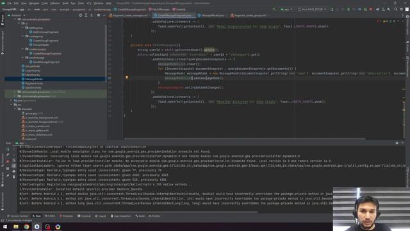The height and width of the screenshot is (231, 410).
Task: Click the Rerun icon in Run panel
Action: point(8,149)
